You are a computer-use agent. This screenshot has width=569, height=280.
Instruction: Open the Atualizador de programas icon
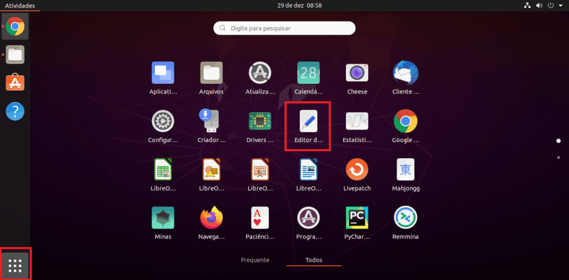pyautogui.click(x=260, y=73)
